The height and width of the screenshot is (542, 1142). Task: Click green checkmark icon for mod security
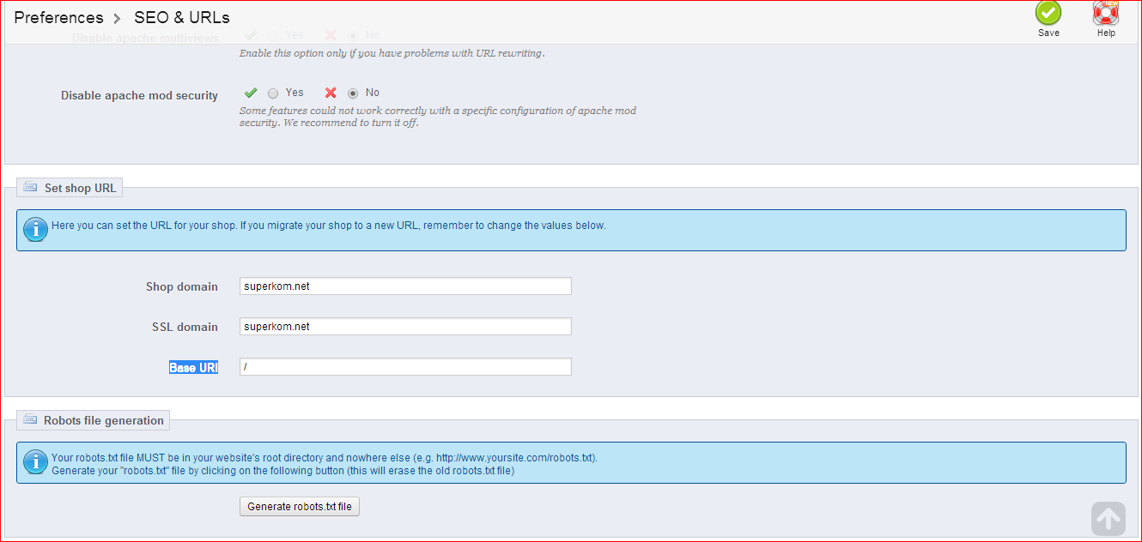(x=251, y=93)
